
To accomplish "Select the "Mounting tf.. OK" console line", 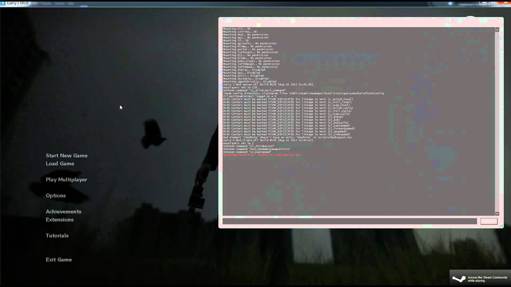I will [236, 41].
